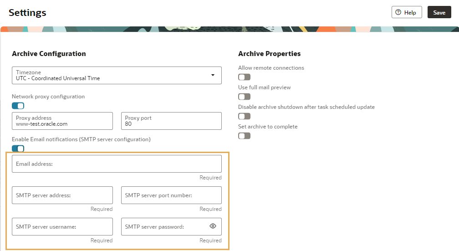Switch on Set archive to complete

tap(244, 136)
